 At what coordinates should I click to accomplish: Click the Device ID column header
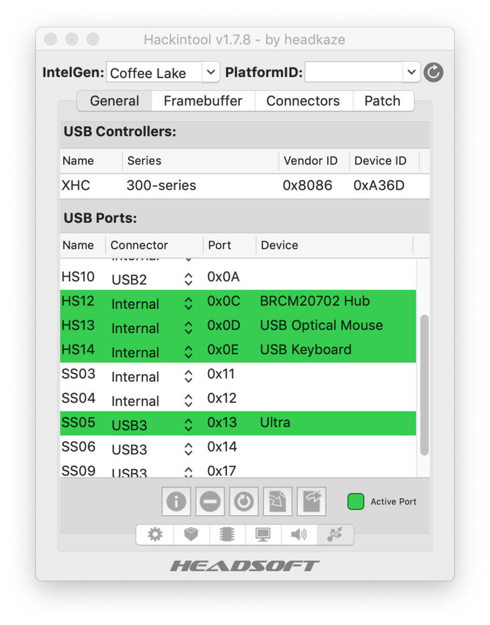384,161
